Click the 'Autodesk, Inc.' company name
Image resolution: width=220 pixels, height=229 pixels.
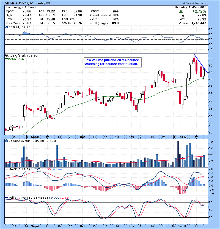coord(24,3)
